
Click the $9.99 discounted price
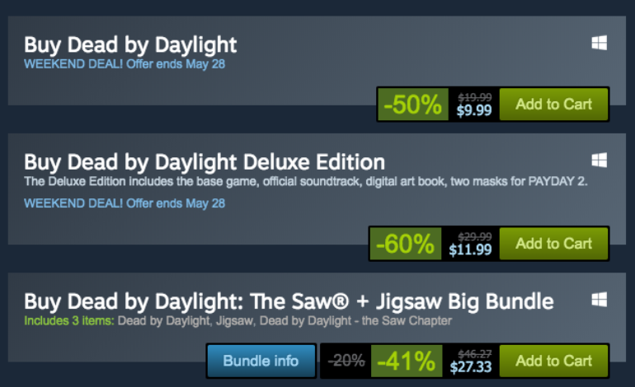[474, 111]
